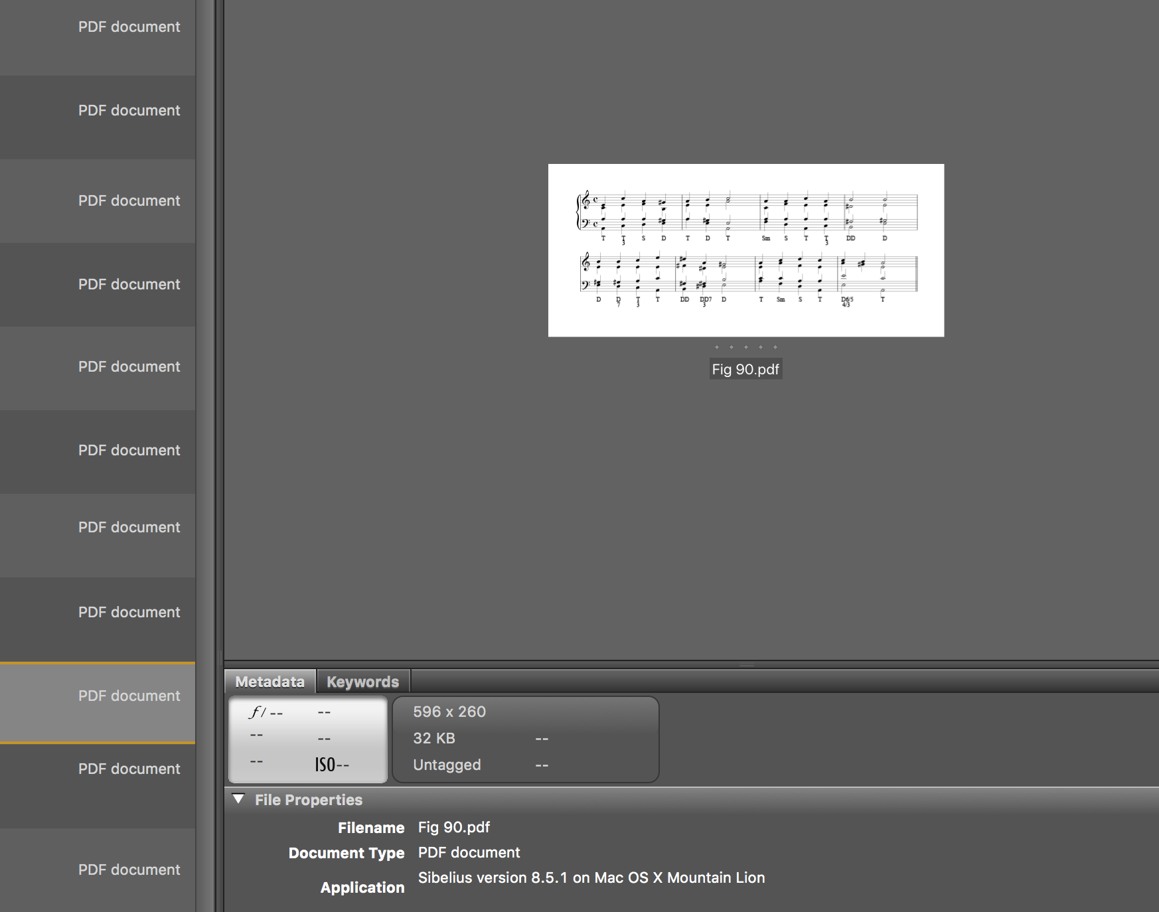Click the rating dots below the preview

point(746,347)
